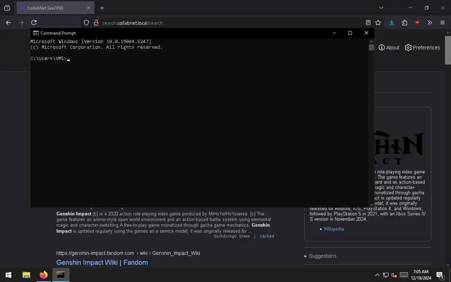Image resolution: width=451 pixels, height=282 pixels.
Task: Switch to Firefox in the taskbar
Action: tap(44, 275)
